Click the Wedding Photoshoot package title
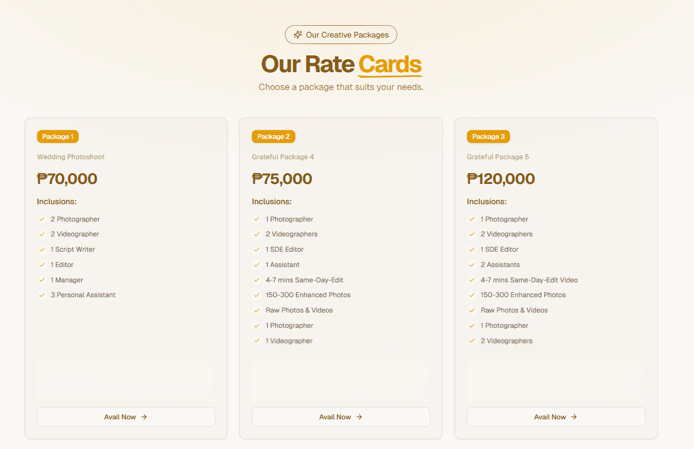The width and height of the screenshot is (694, 449). [71, 157]
